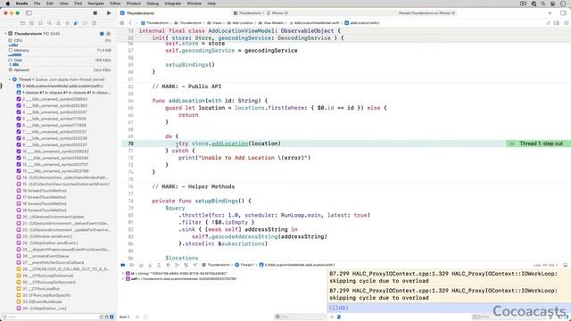Open the Debug menu
This screenshot has height=321, width=571.
(153, 4)
